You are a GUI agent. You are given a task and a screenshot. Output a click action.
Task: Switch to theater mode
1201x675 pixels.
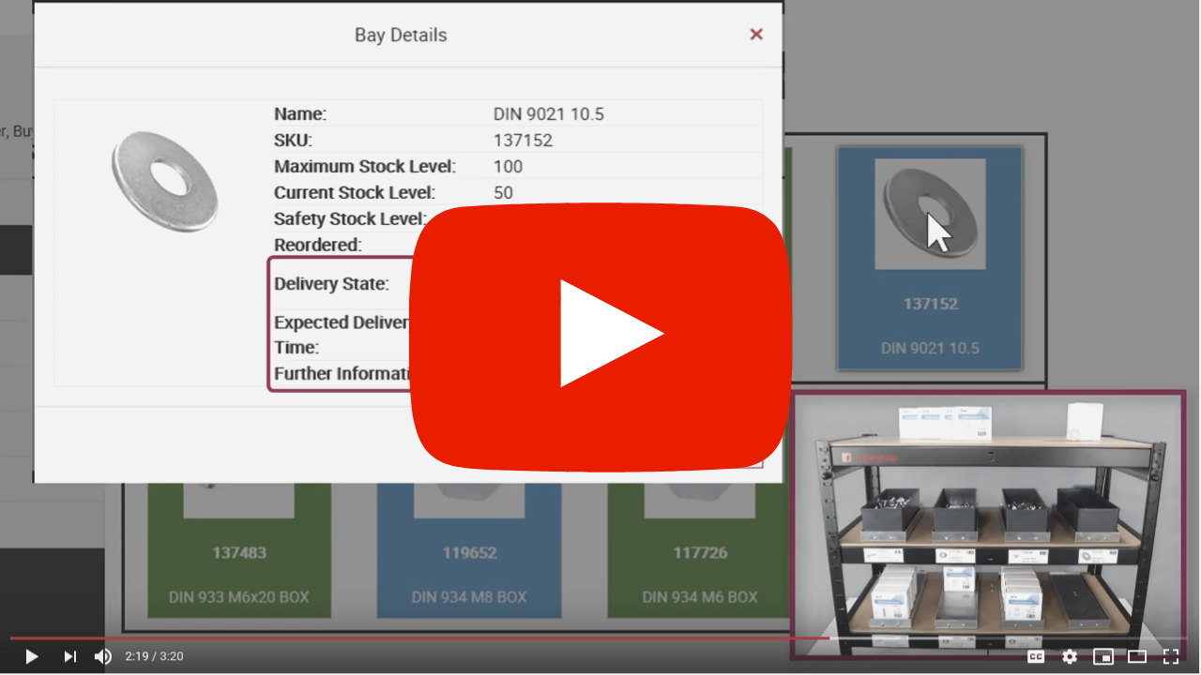(x=1137, y=656)
